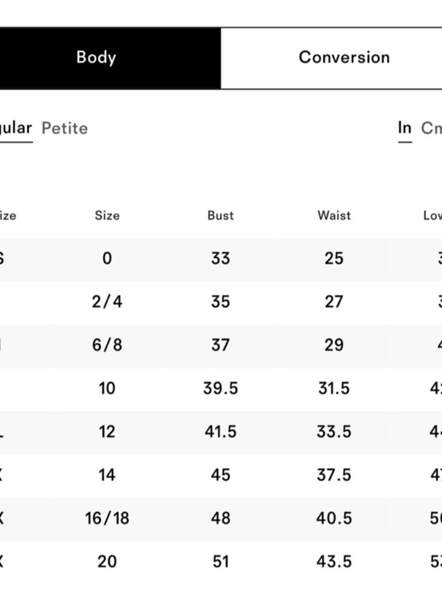
Task: Select the 16/18 size row
Action: 221,519
